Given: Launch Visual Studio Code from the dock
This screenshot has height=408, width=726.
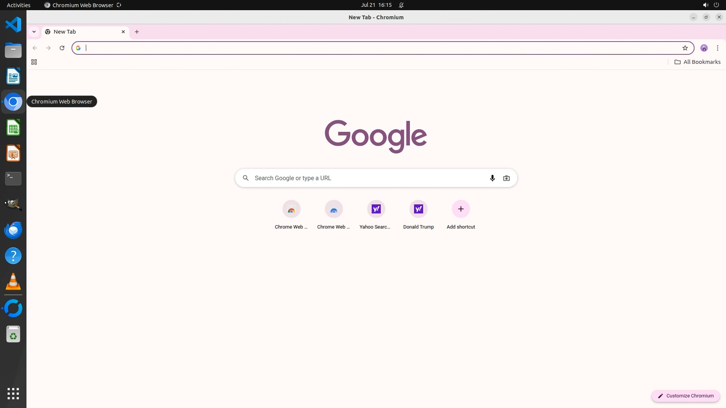Looking at the screenshot, I should tap(13, 25).
